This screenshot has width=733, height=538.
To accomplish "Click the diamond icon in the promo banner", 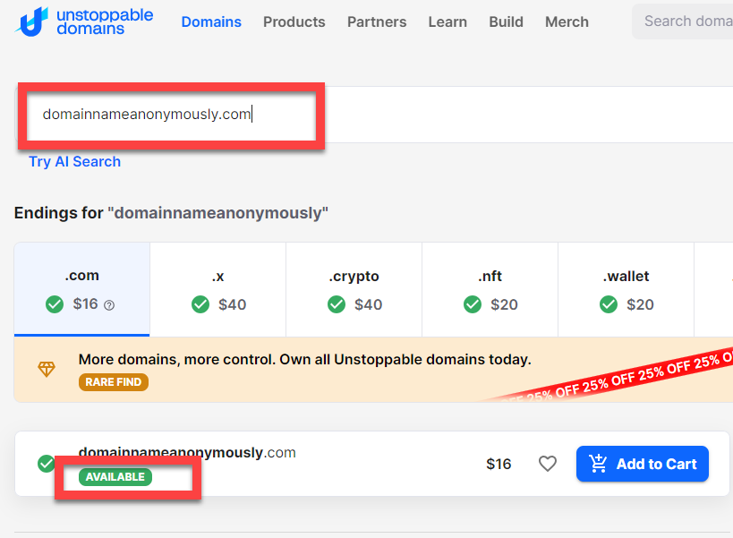I will pyautogui.click(x=47, y=370).
